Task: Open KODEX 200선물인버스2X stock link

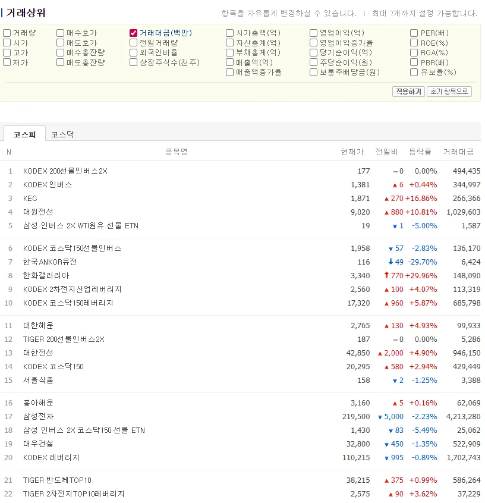Action: click(x=65, y=171)
